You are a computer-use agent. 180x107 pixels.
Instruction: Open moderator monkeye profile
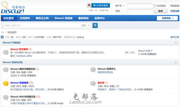pos(21,56)
